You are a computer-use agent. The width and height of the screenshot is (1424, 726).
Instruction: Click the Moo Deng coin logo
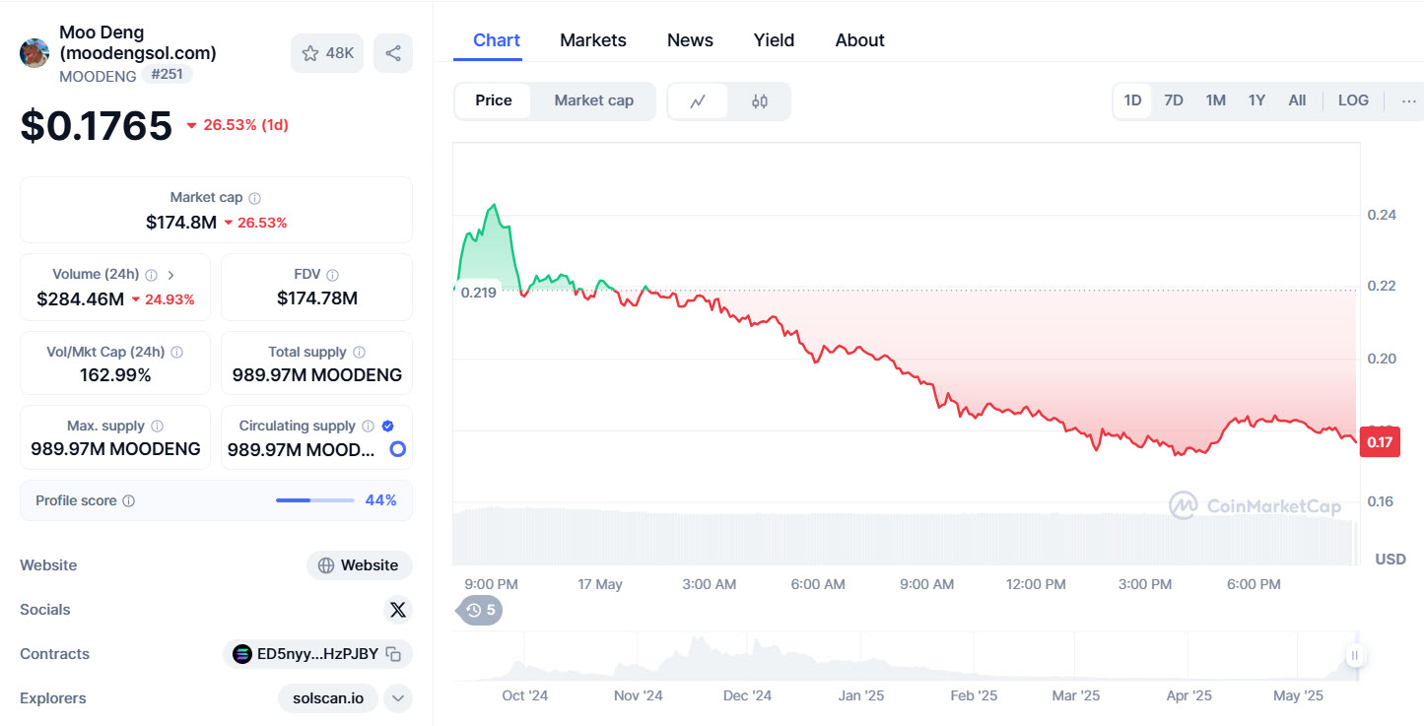pos(34,53)
